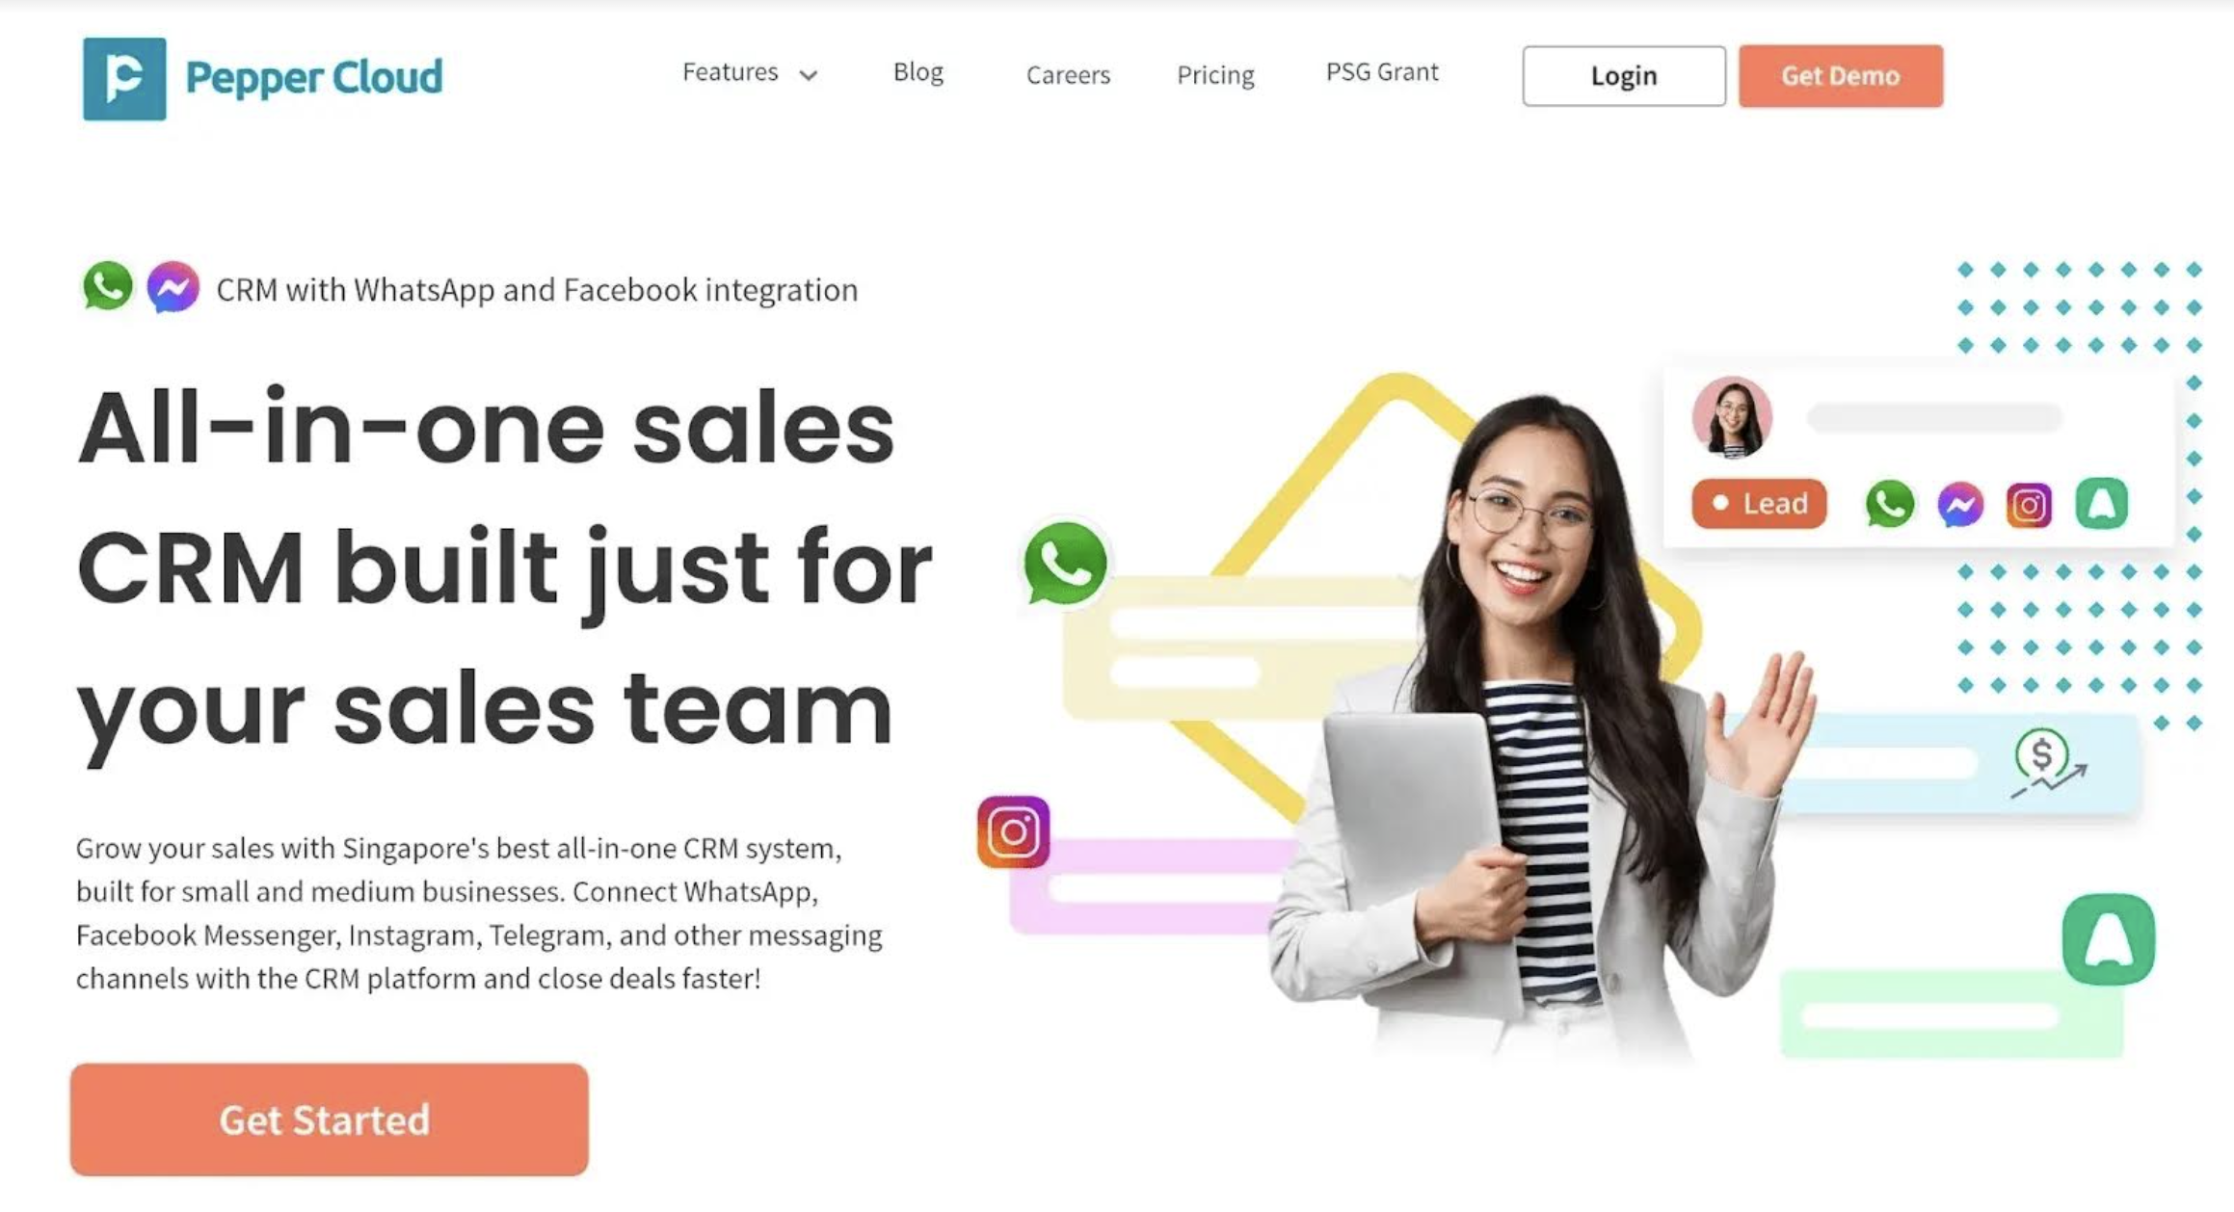The image size is (2234, 1212).
Task: Click the WhatsApp icon in the lead card
Action: click(x=1889, y=504)
